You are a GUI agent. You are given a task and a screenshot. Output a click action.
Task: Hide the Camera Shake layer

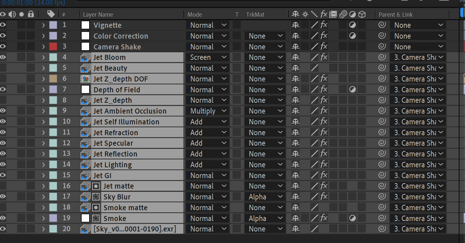(3, 47)
